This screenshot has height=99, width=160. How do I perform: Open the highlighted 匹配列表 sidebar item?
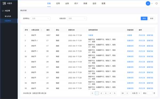[x=9, y=21]
